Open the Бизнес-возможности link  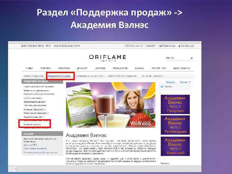(67, 46)
